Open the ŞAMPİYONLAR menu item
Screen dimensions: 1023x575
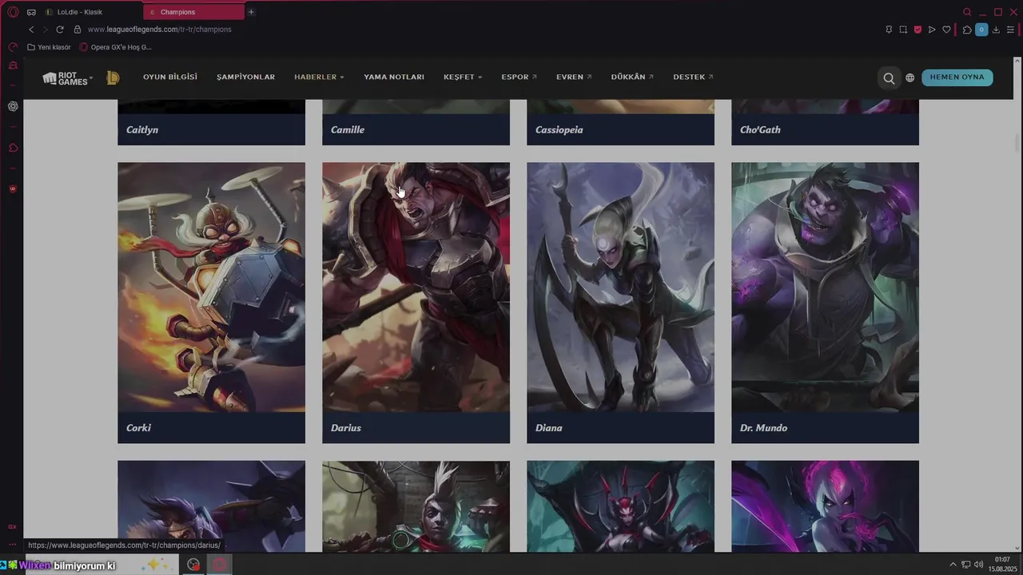click(x=245, y=77)
